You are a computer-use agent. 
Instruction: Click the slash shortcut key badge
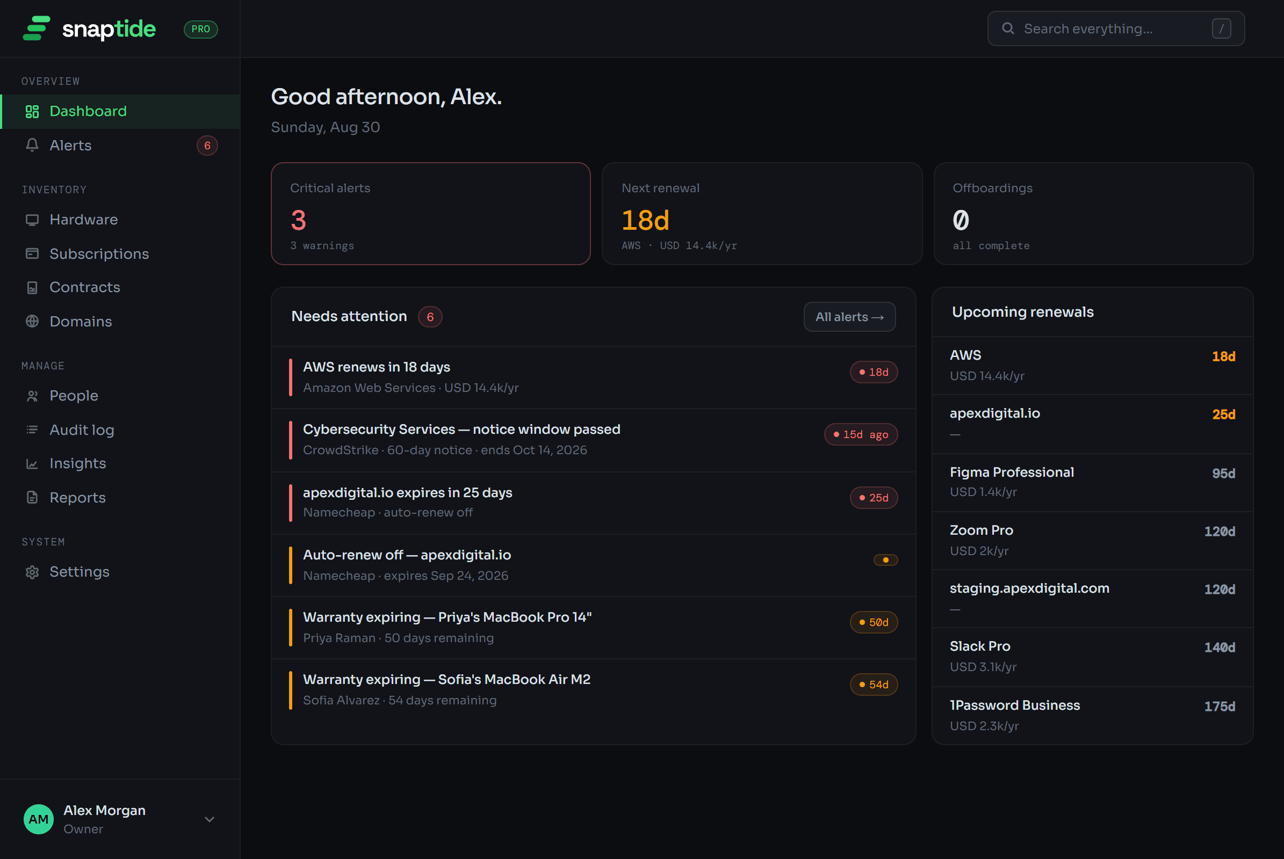pos(1221,28)
